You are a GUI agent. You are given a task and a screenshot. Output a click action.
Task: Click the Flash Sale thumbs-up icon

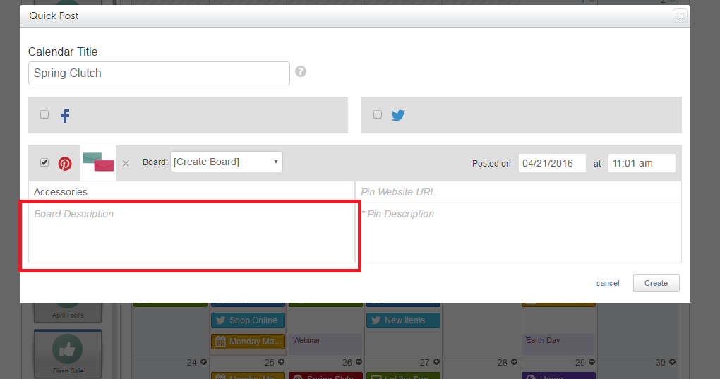(67, 349)
